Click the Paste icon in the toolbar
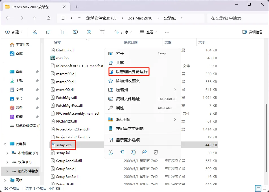The width and height of the screenshot is (269, 192). coord(62,32)
